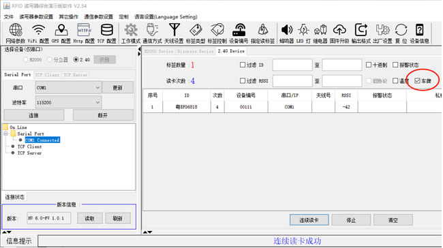This screenshot has width=443, height=248.
Task: Click the 断开 disconnect button
Action: click(x=103, y=115)
